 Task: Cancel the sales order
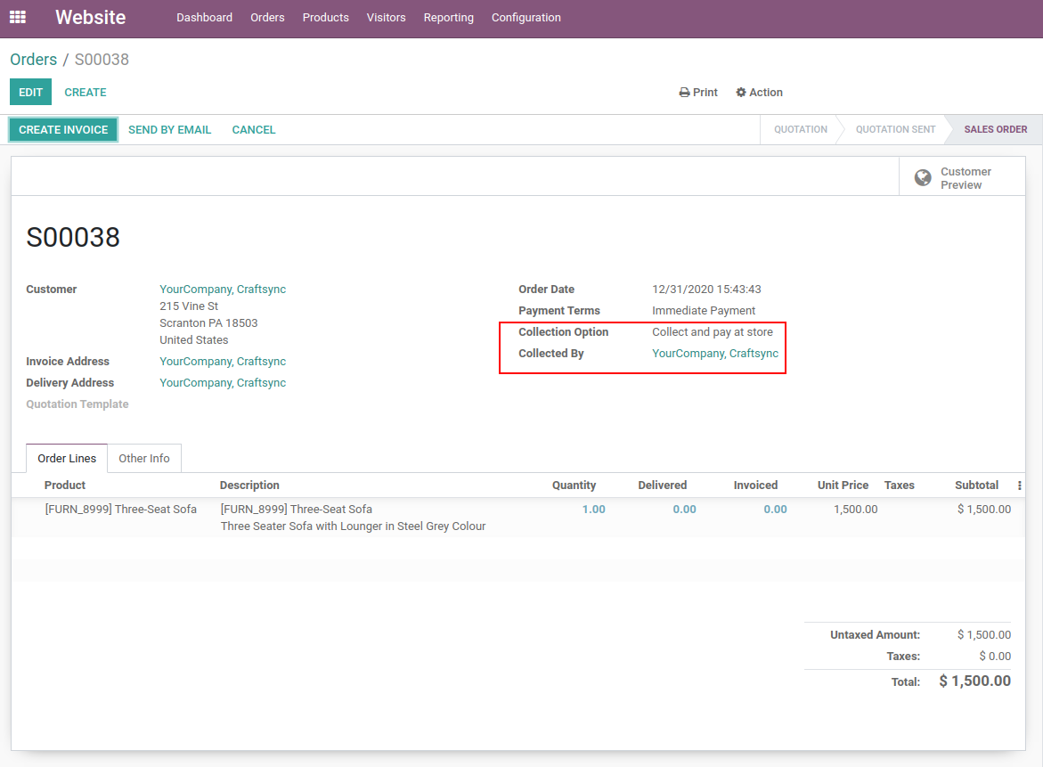254,130
